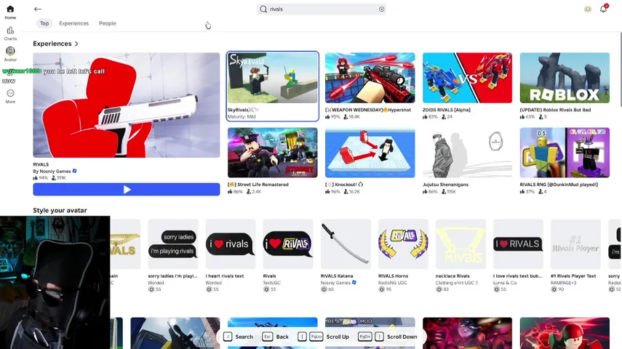Open RIVALS RNG game card
Image resolution: width=622 pixels, height=349 pixels.
(565, 161)
